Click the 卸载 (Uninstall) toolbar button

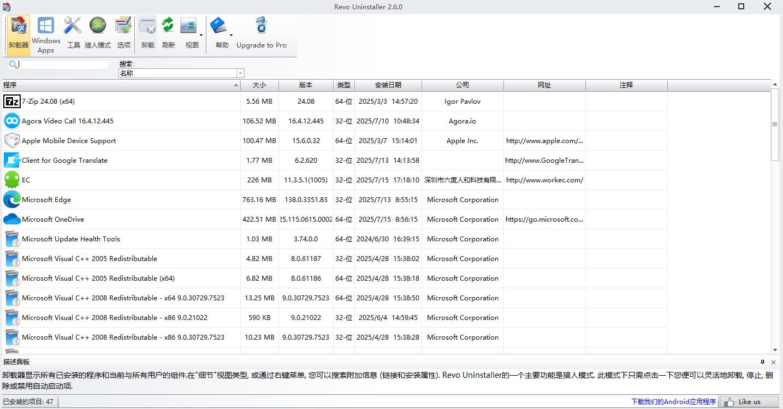click(x=147, y=34)
